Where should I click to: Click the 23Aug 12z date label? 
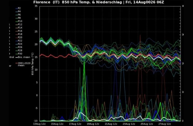[x=129, y=124]
